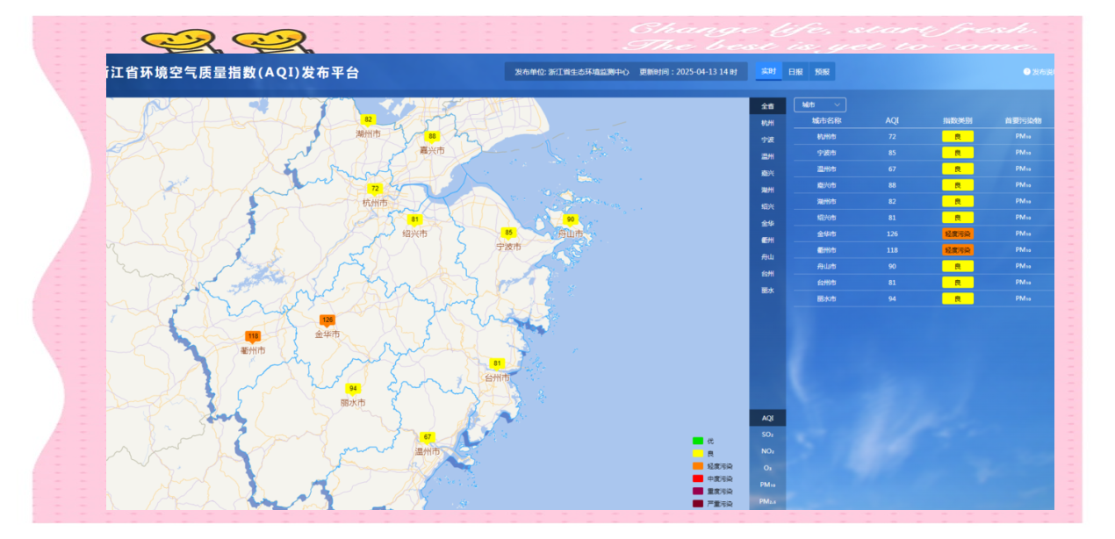The width and height of the screenshot is (1115, 539).
Task: Switch to the 日报 tab
Action: point(795,72)
